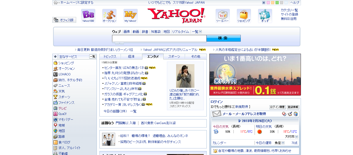353x155 pixels.
Task: Open the 大村市 city dropdown
Action: (x=296, y=137)
